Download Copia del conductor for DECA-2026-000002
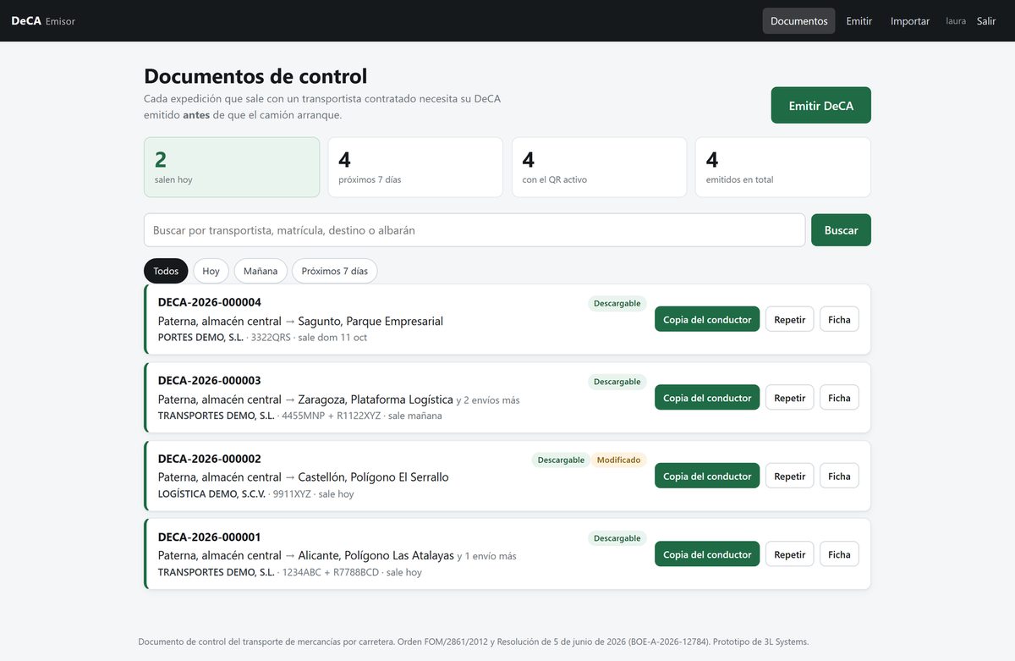 click(x=707, y=476)
